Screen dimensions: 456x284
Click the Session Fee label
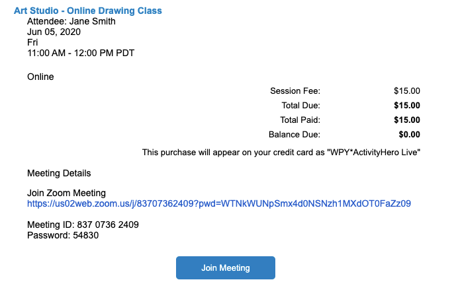295,90
